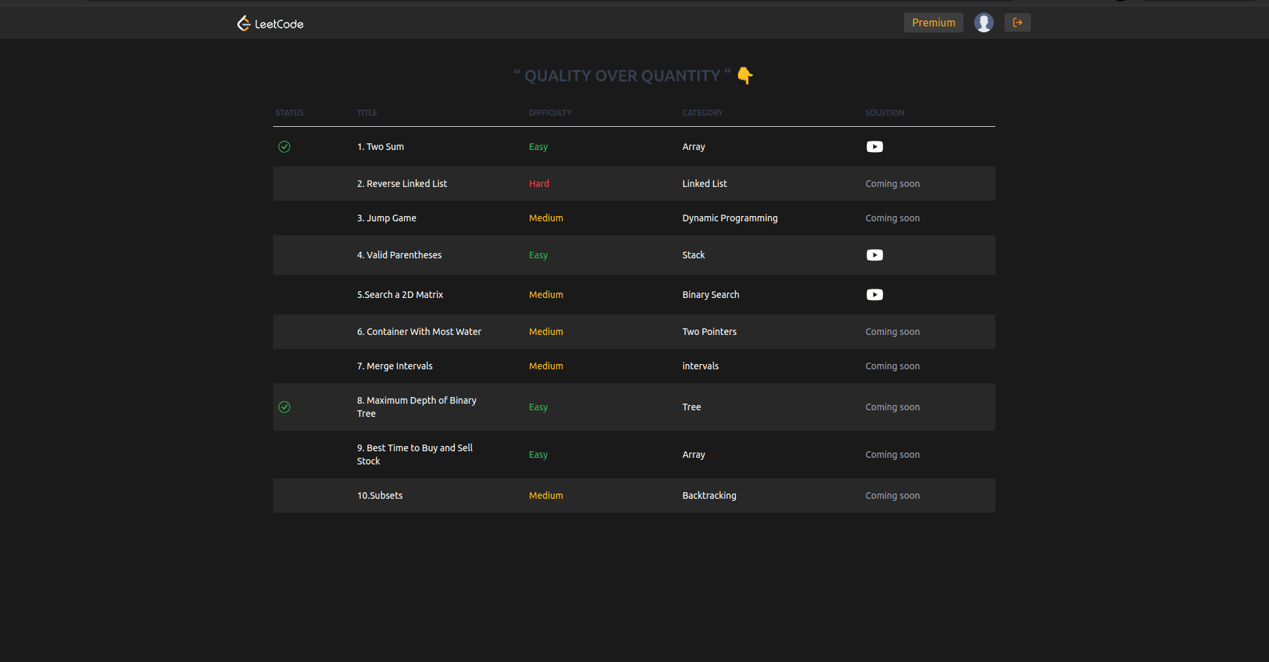Click the DIFFICULTY column header
This screenshot has height=662, width=1269.
[550, 113]
